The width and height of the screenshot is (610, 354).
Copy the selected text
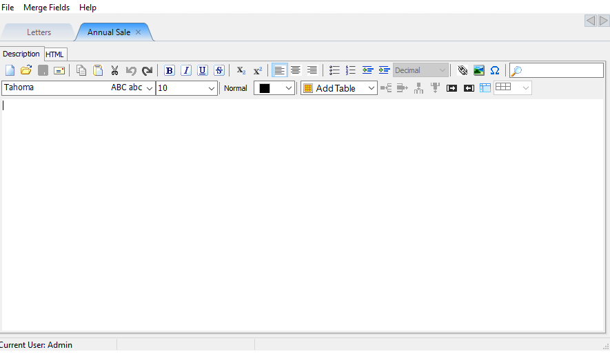click(81, 70)
